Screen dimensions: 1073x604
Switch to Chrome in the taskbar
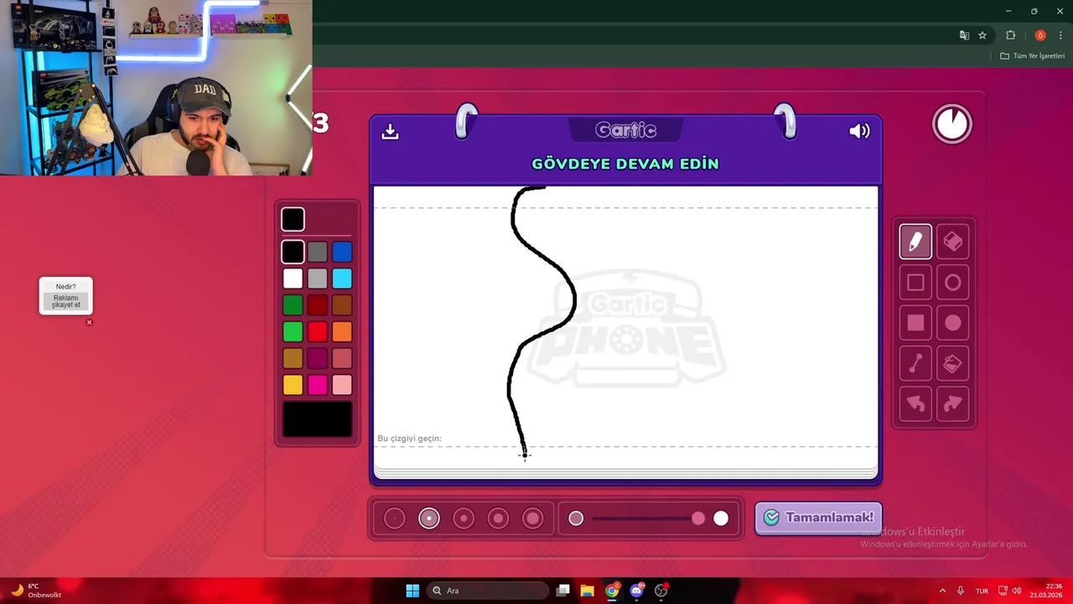612,591
